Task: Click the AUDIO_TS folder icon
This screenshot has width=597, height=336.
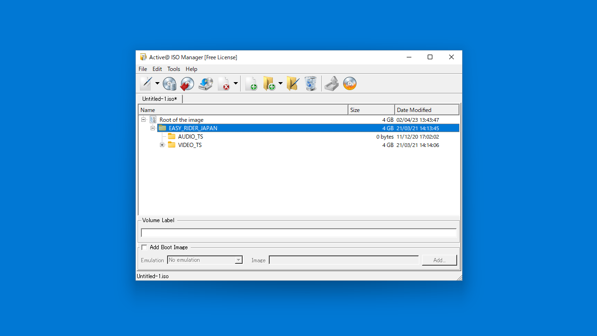Action: click(x=172, y=137)
